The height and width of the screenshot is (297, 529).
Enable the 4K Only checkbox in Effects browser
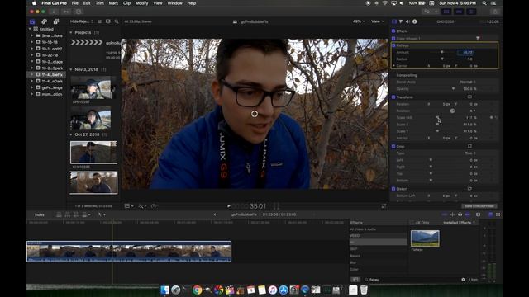click(x=412, y=223)
